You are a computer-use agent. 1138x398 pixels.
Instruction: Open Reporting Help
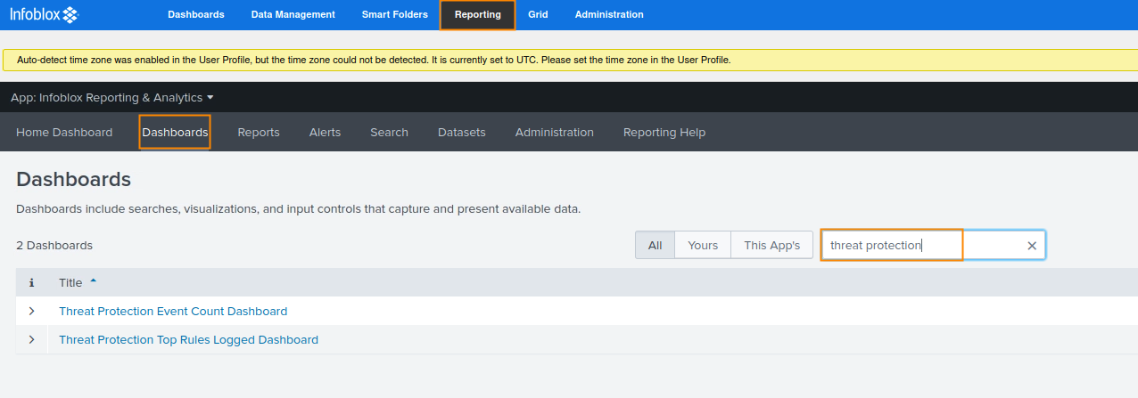[x=664, y=132]
